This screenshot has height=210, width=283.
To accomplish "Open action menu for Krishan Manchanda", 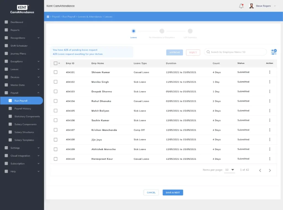I will 270,130.
